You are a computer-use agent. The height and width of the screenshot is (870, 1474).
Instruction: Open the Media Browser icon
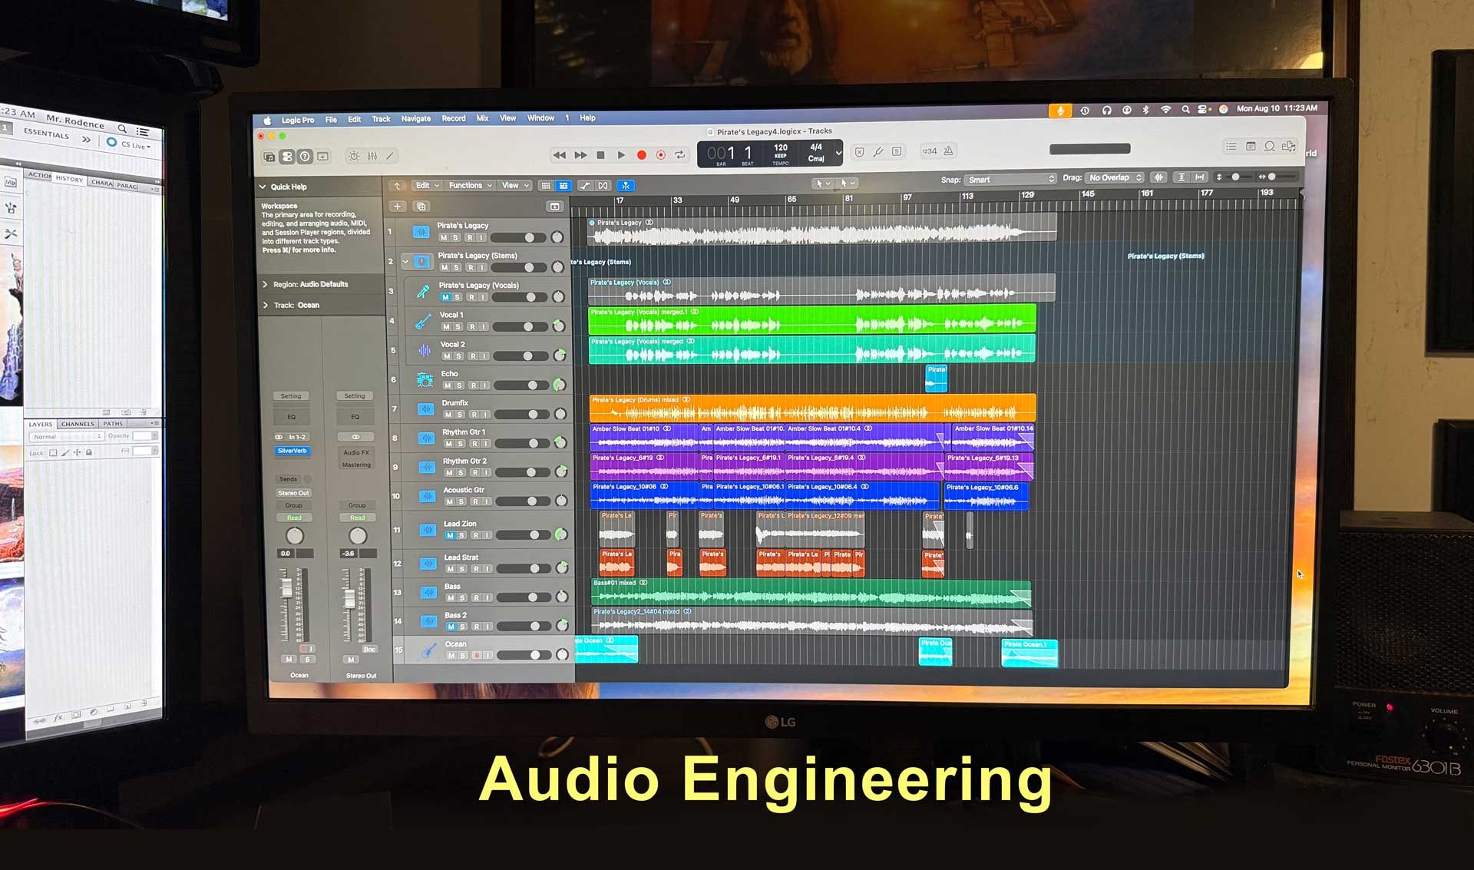point(1289,147)
